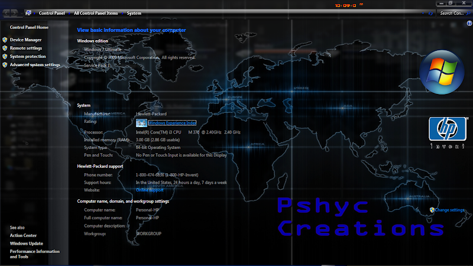Click the search magnifier icon

click(x=468, y=13)
